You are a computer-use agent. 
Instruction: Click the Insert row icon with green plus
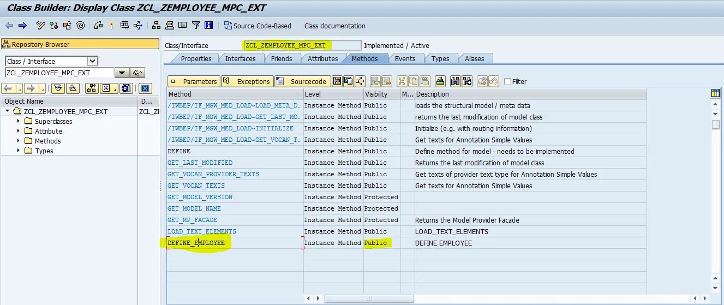pos(375,81)
